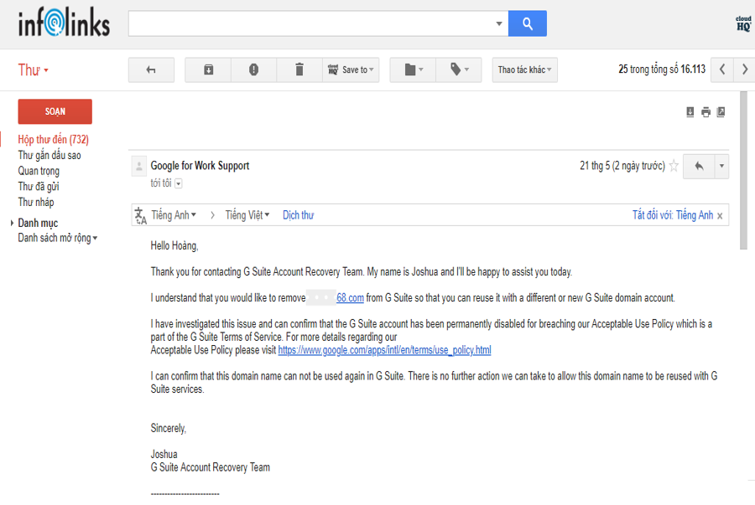Open the Save to dropdown
This screenshot has width=755, height=505.
tap(351, 70)
